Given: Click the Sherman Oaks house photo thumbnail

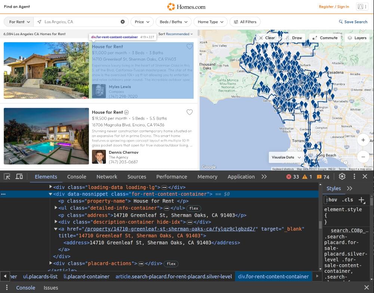Looking at the screenshot, I should click(x=46, y=70).
